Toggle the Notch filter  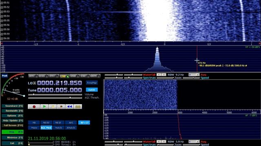click(58, 128)
